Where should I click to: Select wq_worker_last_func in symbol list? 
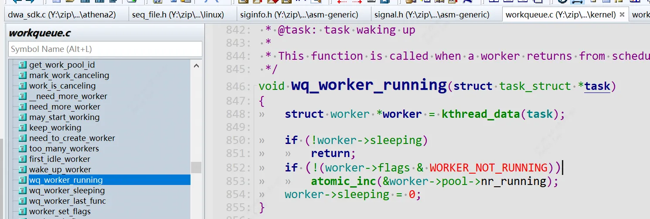point(68,201)
